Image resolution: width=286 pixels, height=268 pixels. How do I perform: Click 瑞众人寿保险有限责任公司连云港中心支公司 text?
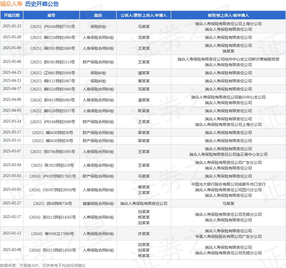pyautogui.click(x=228, y=155)
